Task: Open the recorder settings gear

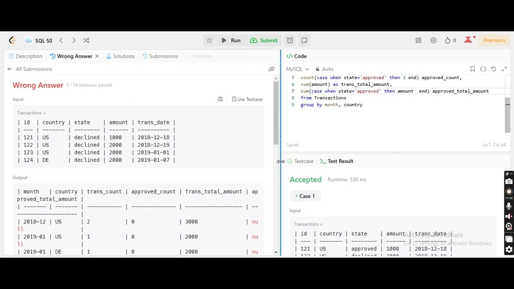Action: click(509, 250)
